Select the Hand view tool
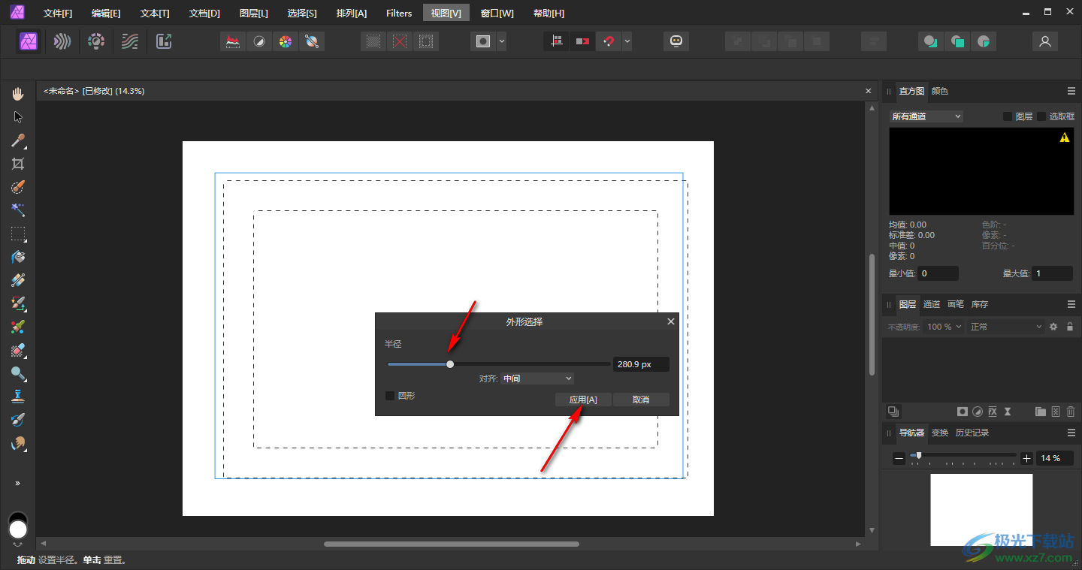 [18, 94]
